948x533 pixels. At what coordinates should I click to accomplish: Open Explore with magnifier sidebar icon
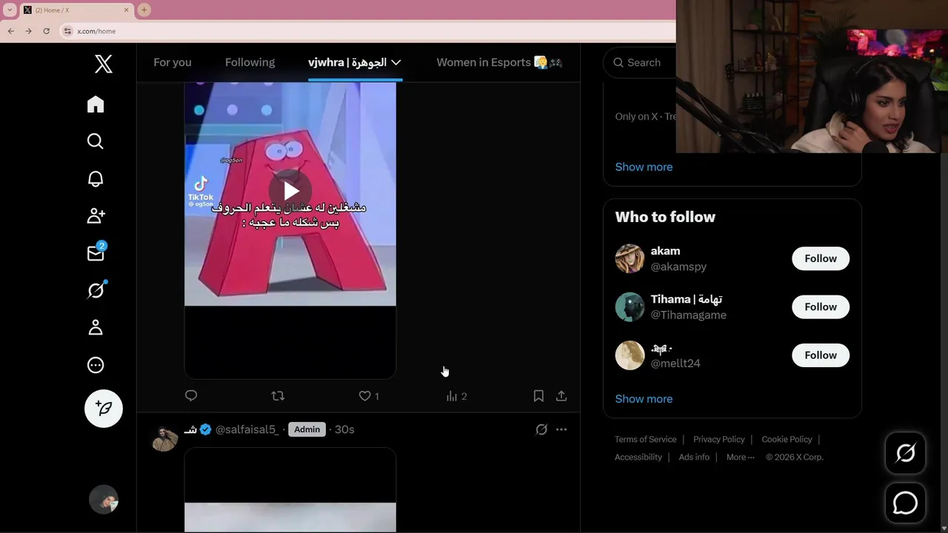(x=96, y=141)
